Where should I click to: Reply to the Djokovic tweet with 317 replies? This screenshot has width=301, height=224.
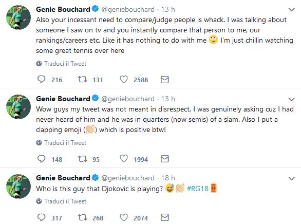(41, 217)
